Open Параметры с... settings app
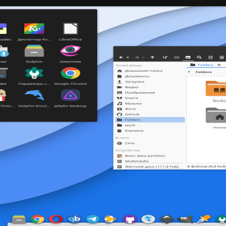 [34, 76]
